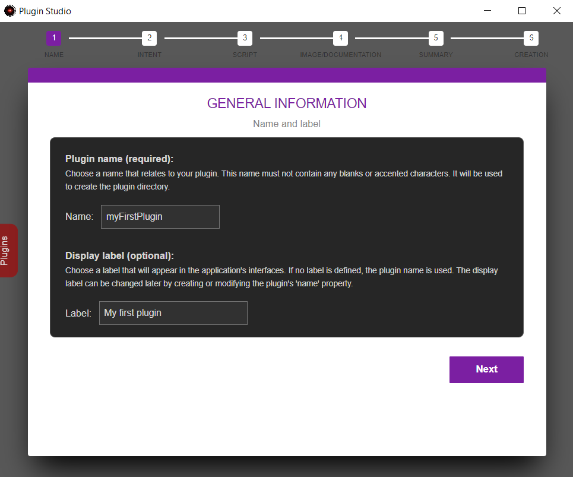Viewport: 573px width, 477px height.
Task: Minimize the Plugin Studio window
Action: pyautogui.click(x=487, y=11)
